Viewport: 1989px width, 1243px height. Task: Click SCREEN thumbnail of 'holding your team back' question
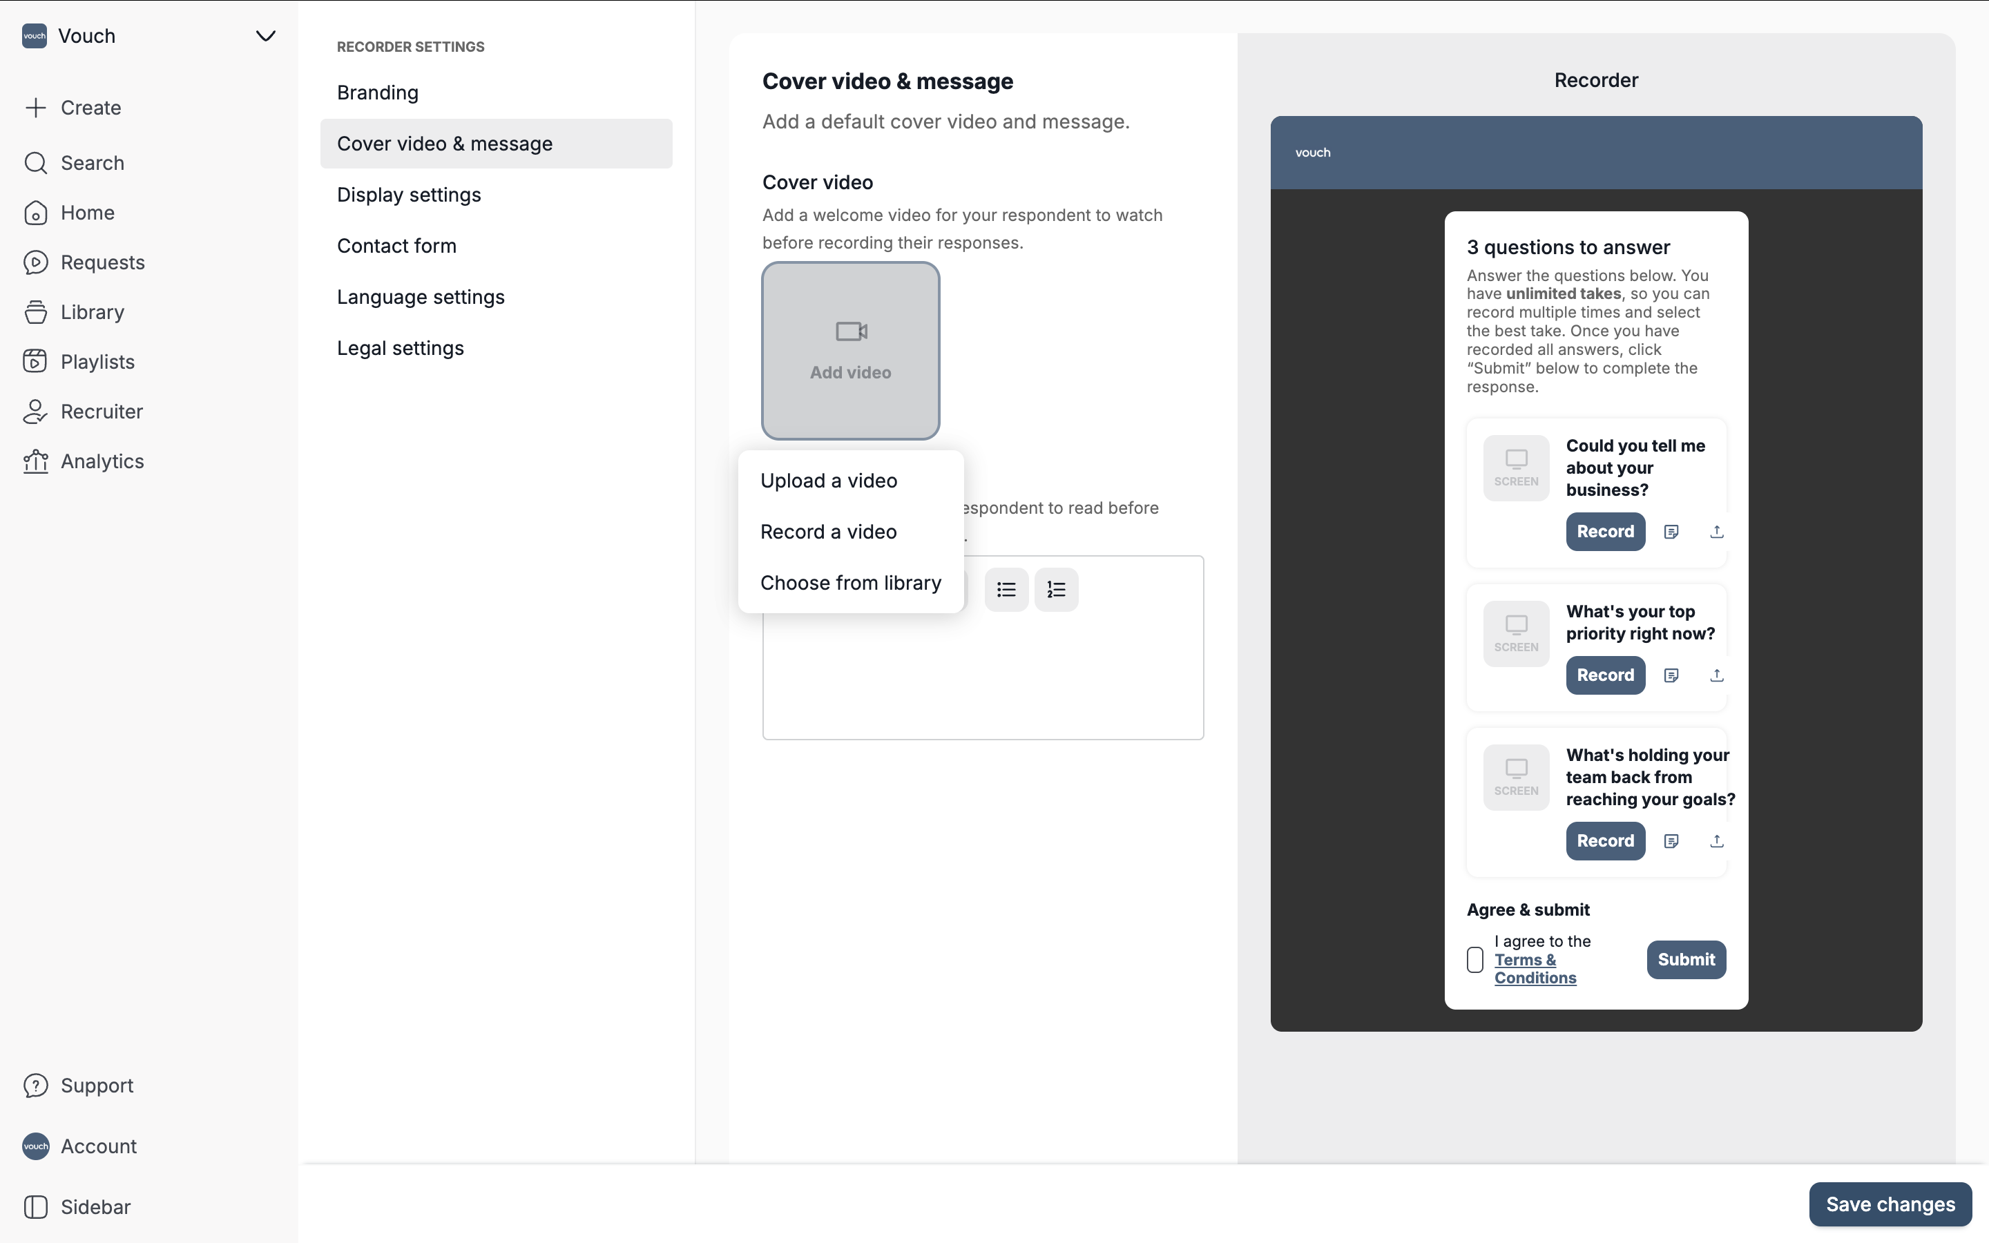(1517, 778)
